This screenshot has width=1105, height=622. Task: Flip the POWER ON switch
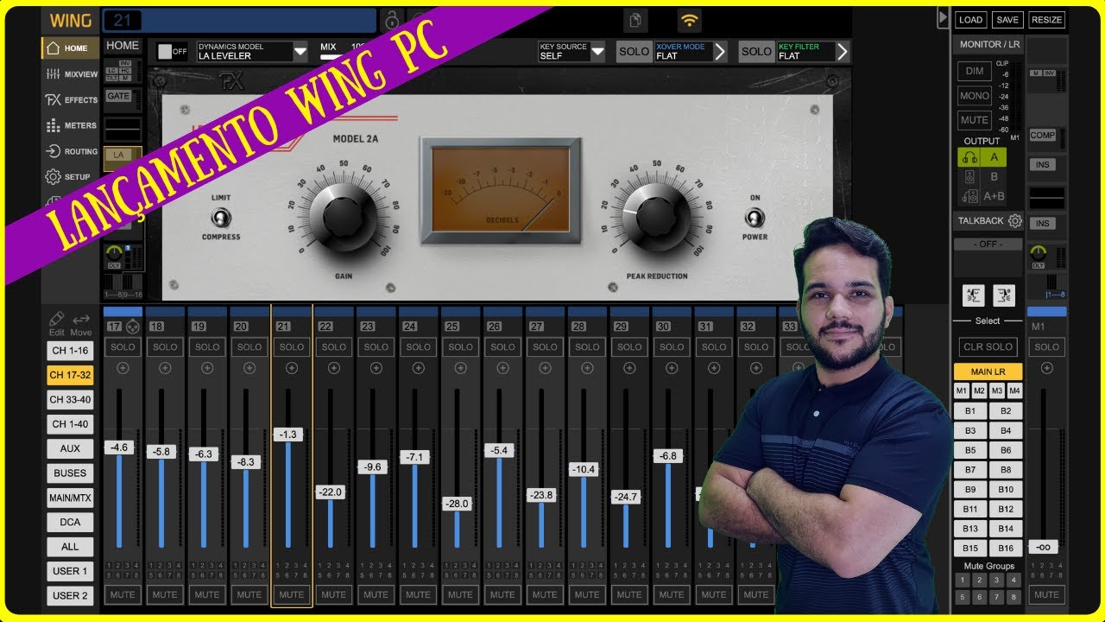pyautogui.click(x=755, y=218)
